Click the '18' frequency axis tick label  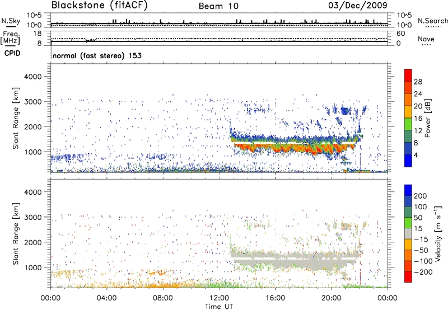click(37, 34)
